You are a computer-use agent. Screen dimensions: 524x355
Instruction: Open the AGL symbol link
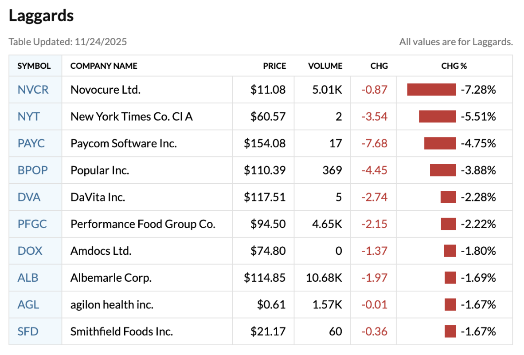28,305
